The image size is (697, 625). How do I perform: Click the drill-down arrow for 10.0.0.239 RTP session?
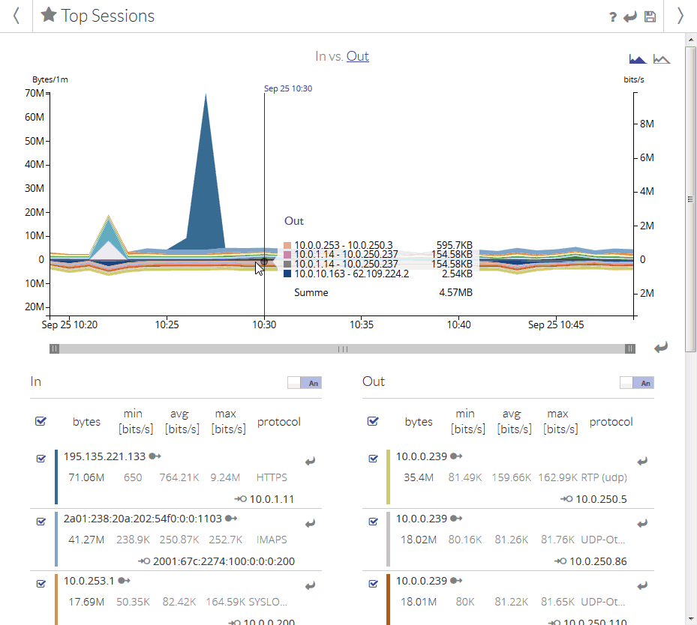pos(642,462)
